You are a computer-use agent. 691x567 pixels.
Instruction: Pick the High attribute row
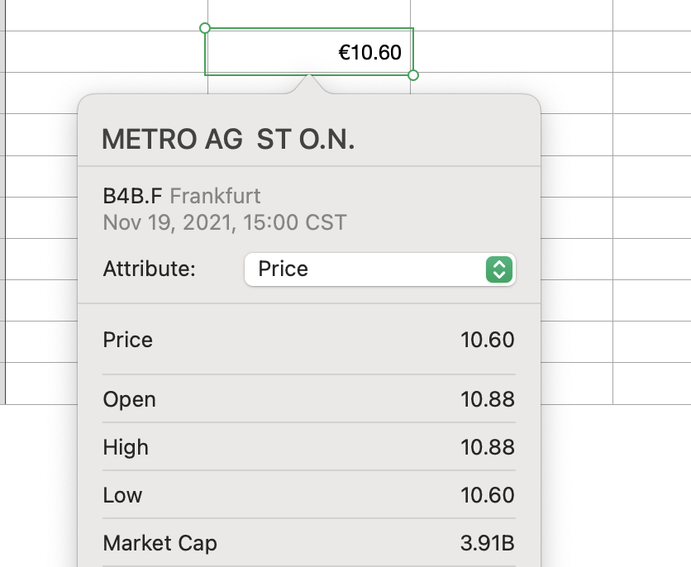308,447
